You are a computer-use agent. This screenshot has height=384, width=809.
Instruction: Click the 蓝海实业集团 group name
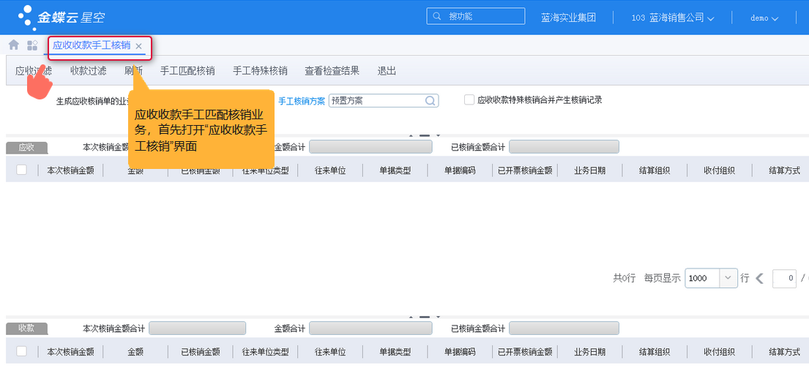coord(569,18)
